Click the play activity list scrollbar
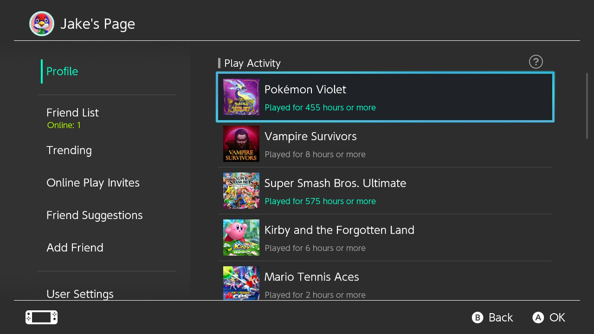594x334 pixels. [x=587, y=106]
